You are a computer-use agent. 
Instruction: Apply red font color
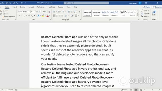coord(48,16)
